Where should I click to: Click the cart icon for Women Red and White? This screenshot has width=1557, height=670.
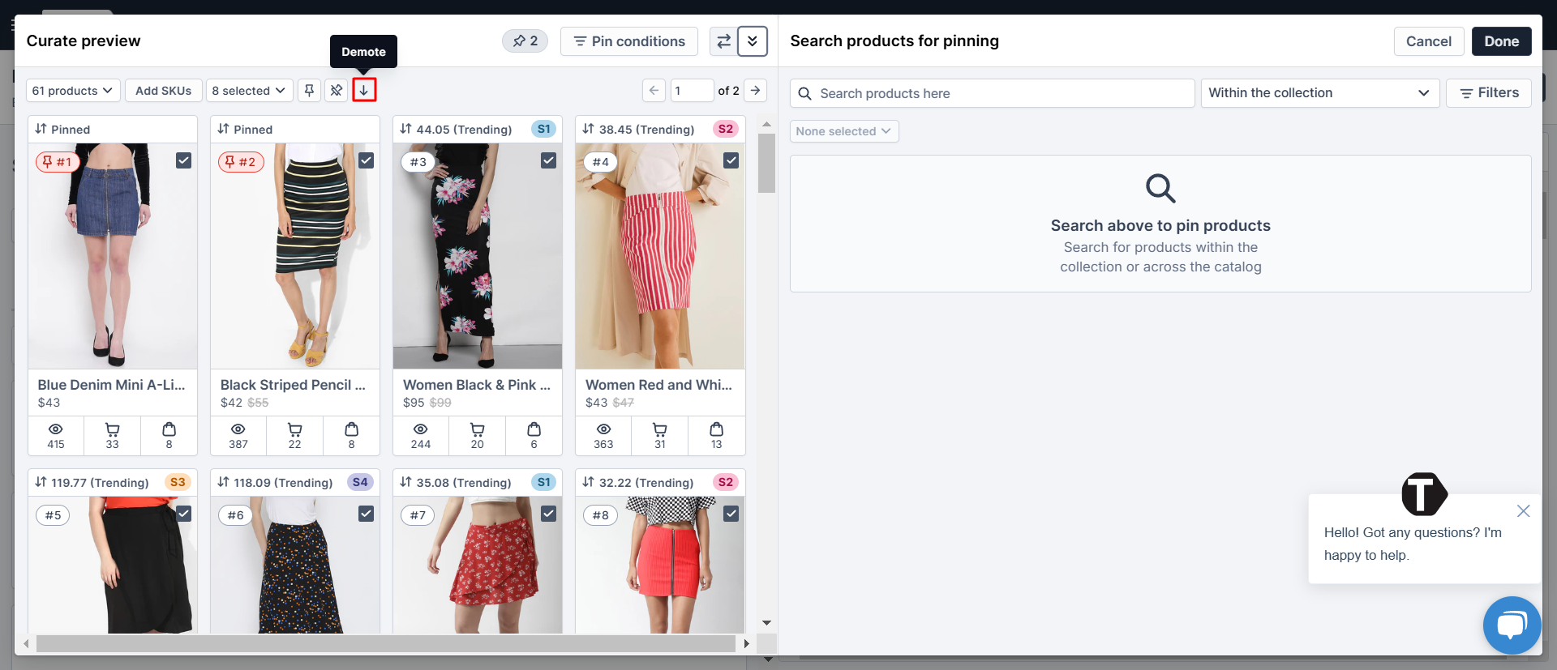point(659,429)
